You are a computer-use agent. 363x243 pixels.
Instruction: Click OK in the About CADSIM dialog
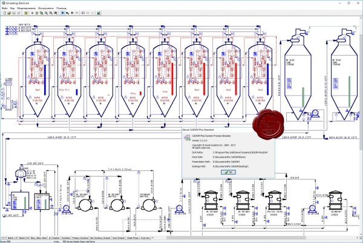click(x=228, y=172)
